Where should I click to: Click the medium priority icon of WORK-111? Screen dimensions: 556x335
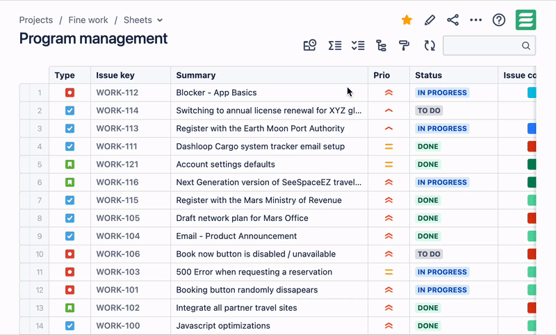389,147
